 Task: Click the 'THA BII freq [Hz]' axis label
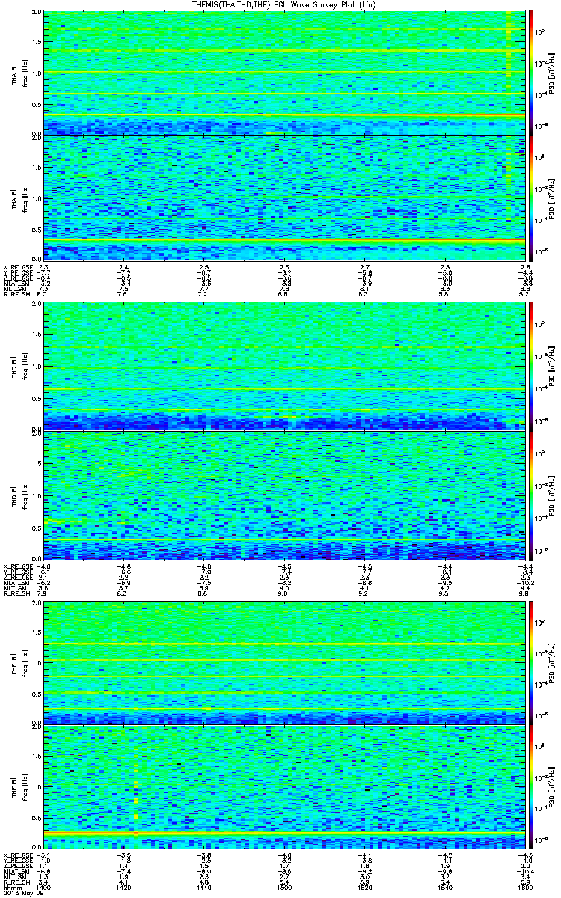tap(18, 198)
